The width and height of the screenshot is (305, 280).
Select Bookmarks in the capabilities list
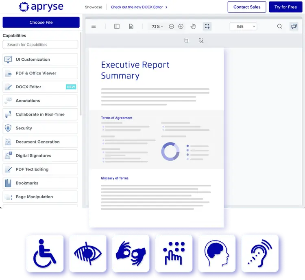pyautogui.click(x=40, y=183)
